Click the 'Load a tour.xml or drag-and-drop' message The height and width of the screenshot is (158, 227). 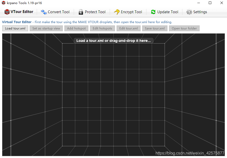113,41
